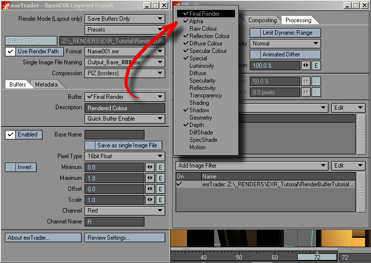
Task: Click frame 72 marker on timeline slider
Action: pos(317,258)
